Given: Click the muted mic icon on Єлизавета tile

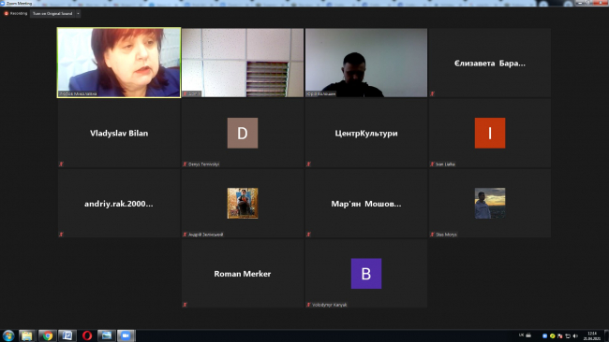Looking at the screenshot, I should click(x=432, y=93).
